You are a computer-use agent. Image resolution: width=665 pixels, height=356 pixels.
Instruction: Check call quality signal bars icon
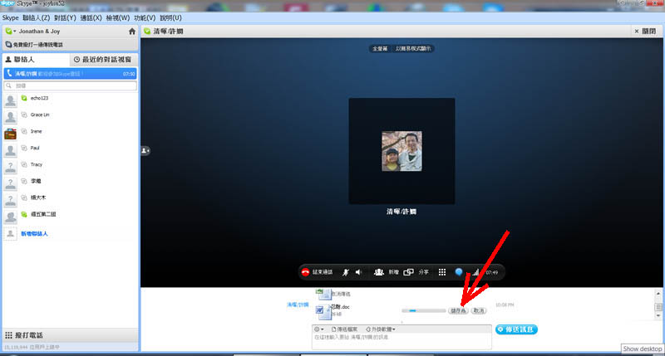coord(475,272)
